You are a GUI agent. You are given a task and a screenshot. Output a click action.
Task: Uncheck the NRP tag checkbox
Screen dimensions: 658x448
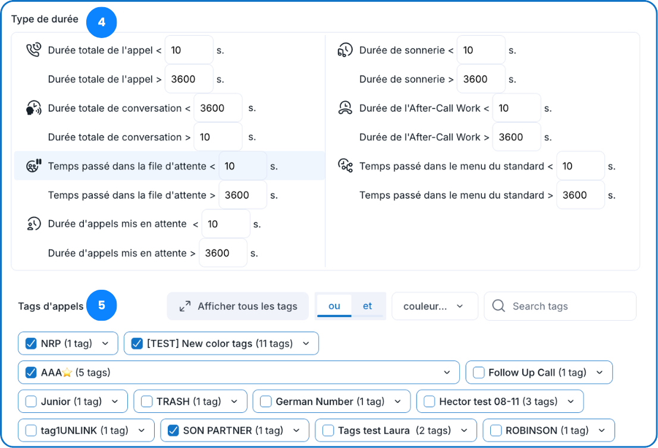(32, 343)
